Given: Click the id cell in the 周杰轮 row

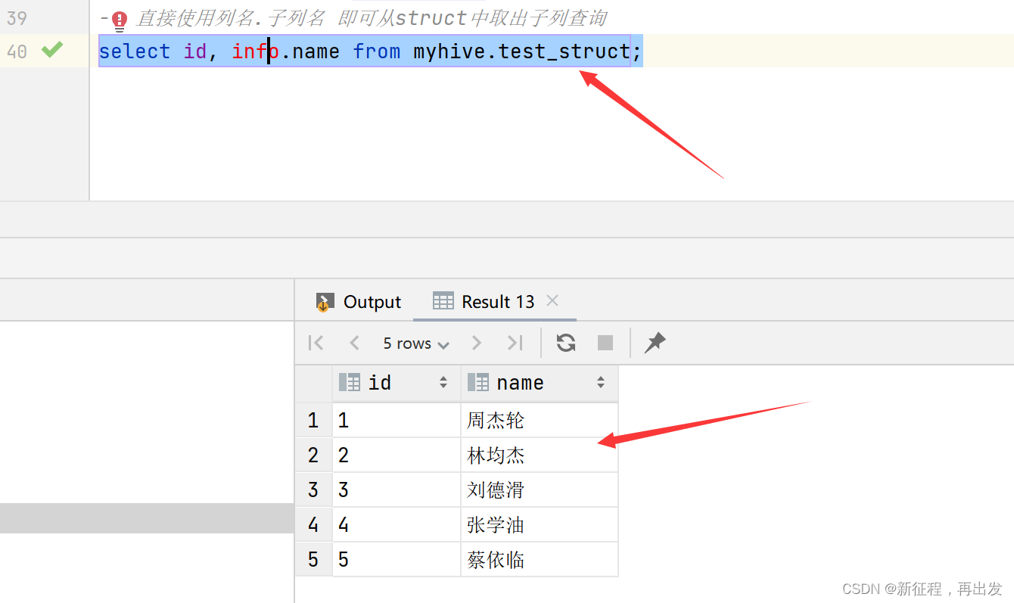Looking at the screenshot, I should click(x=397, y=420).
